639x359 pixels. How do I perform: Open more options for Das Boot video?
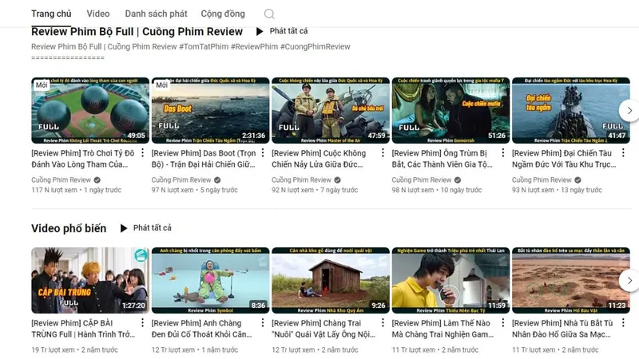click(x=263, y=153)
